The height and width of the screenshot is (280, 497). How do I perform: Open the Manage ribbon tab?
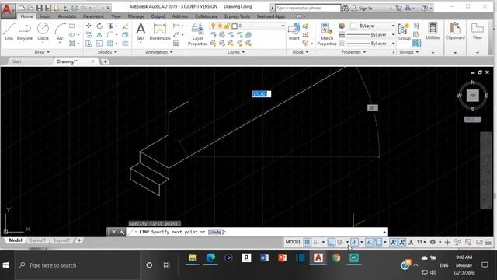[x=136, y=16]
